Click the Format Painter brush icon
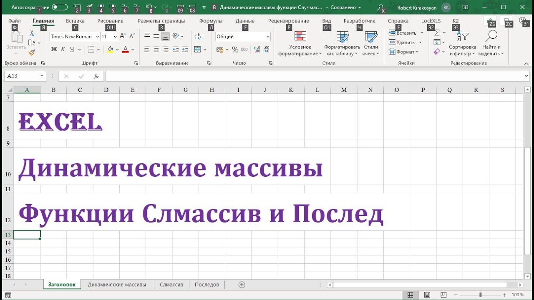The width and height of the screenshot is (534, 300). (32, 52)
